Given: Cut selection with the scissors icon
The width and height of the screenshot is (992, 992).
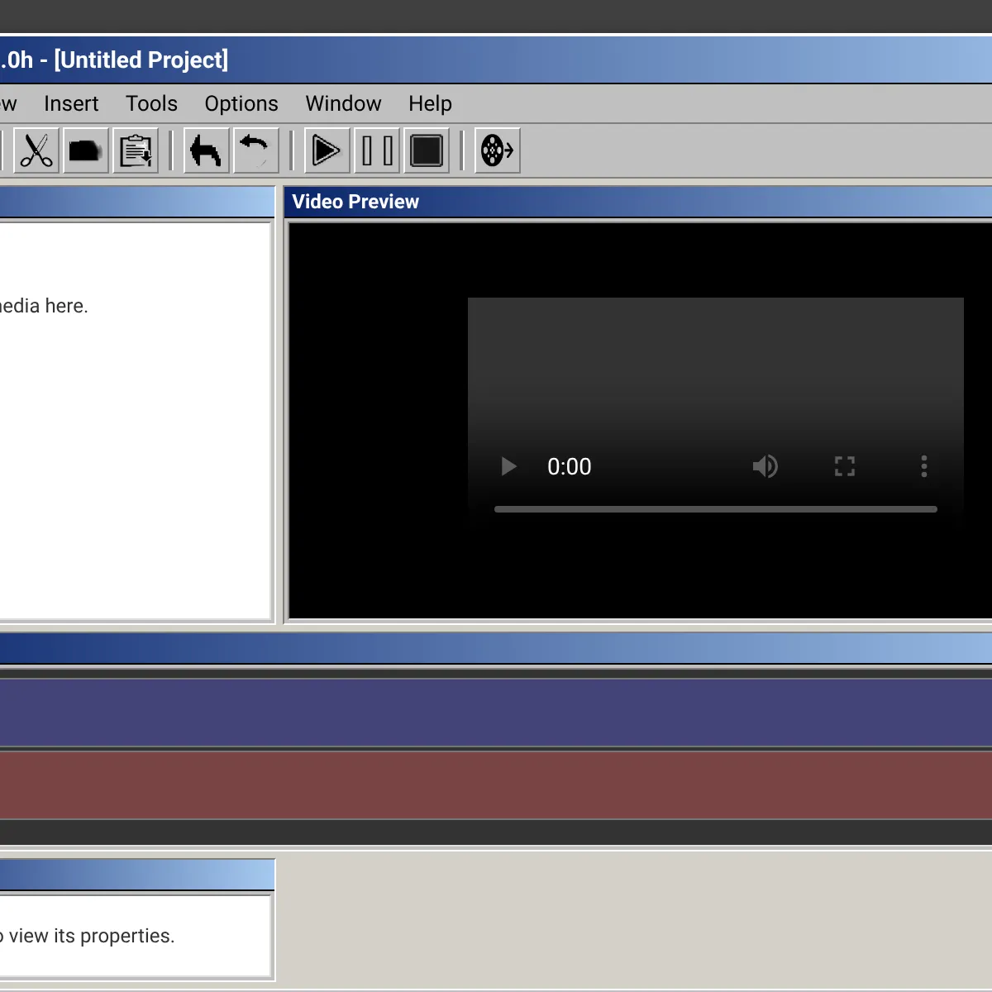Looking at the screenshot, I should (x=36, y=150).
